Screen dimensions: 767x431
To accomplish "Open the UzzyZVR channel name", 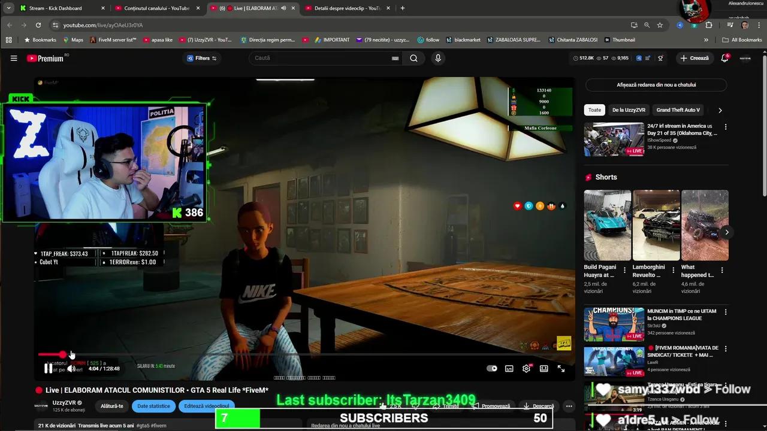I will point(64,403).
